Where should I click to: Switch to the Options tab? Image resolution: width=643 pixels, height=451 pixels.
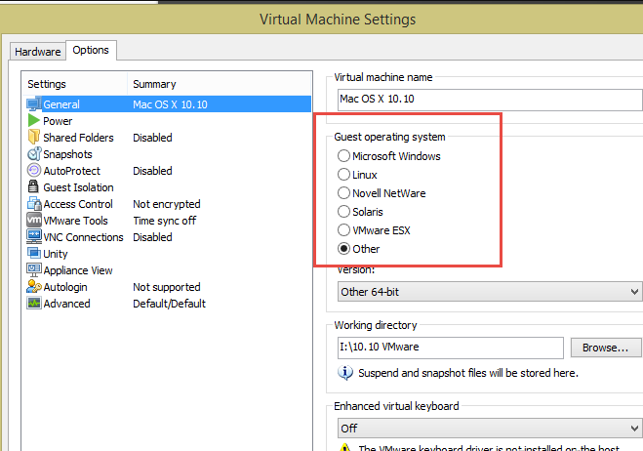pyautogui.click(x=91, y=50)
